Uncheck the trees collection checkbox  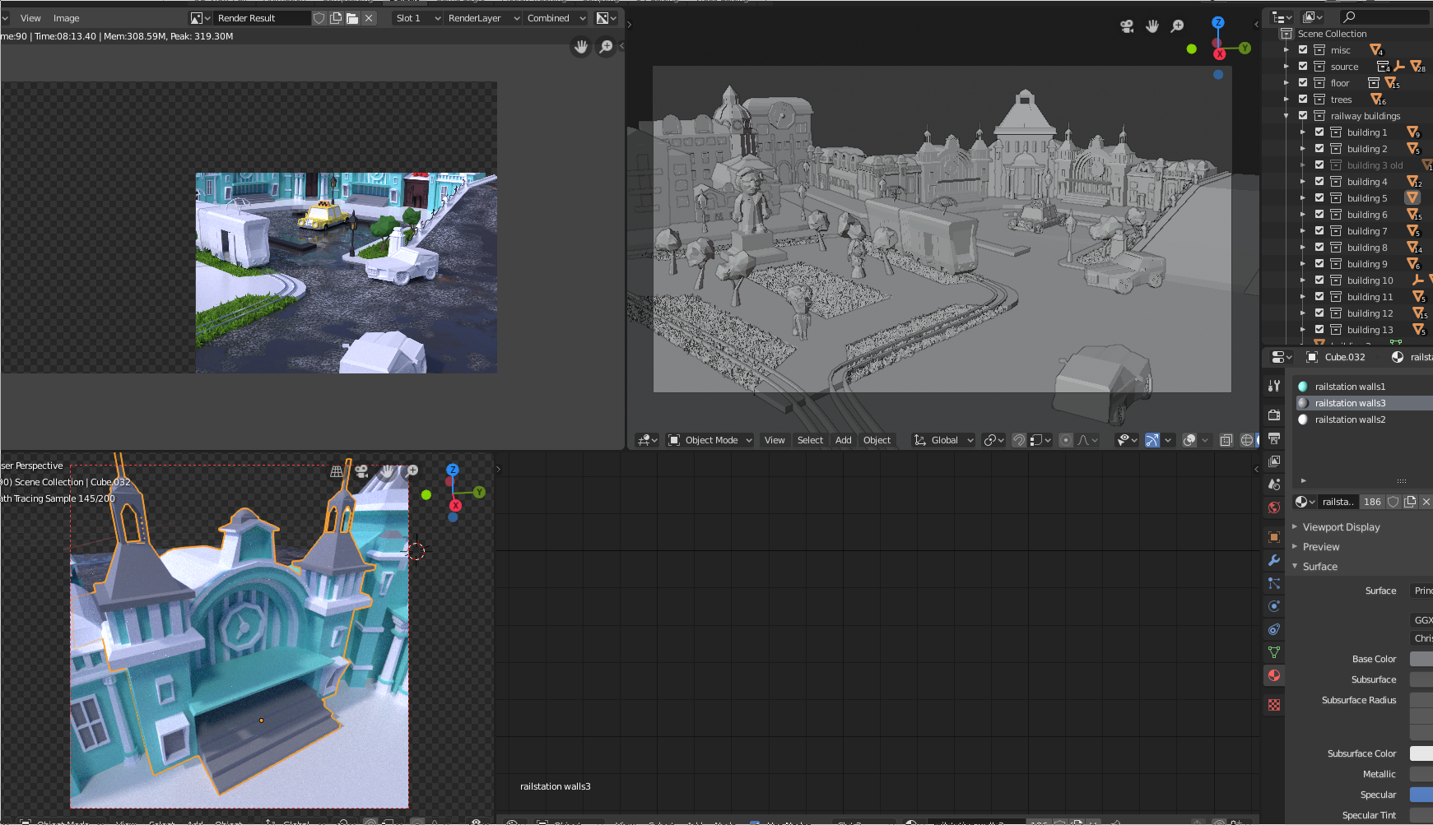(1303, 100)
